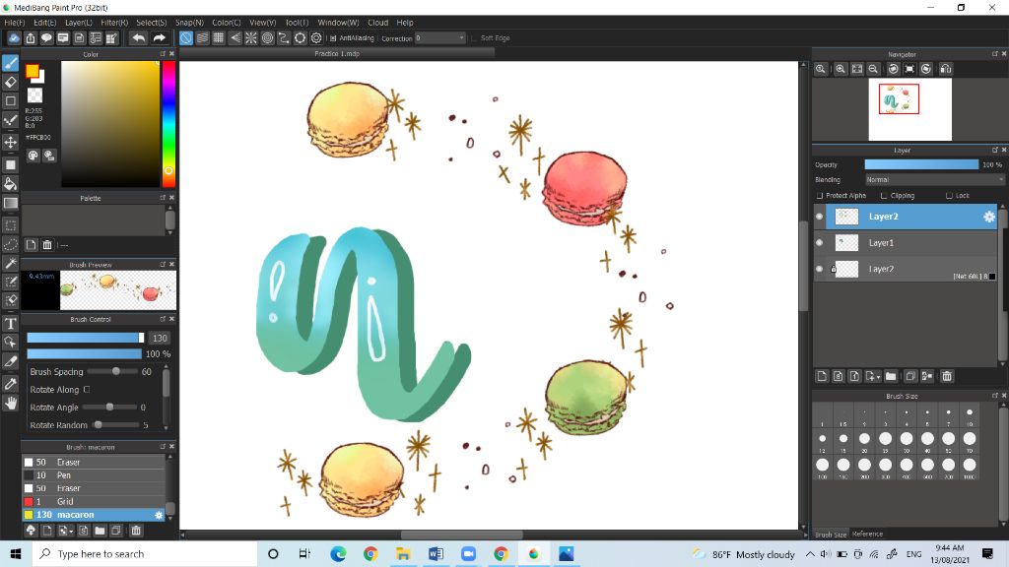
Task: Click Navigator zoom out icon
Action: (x=873, y=69)
